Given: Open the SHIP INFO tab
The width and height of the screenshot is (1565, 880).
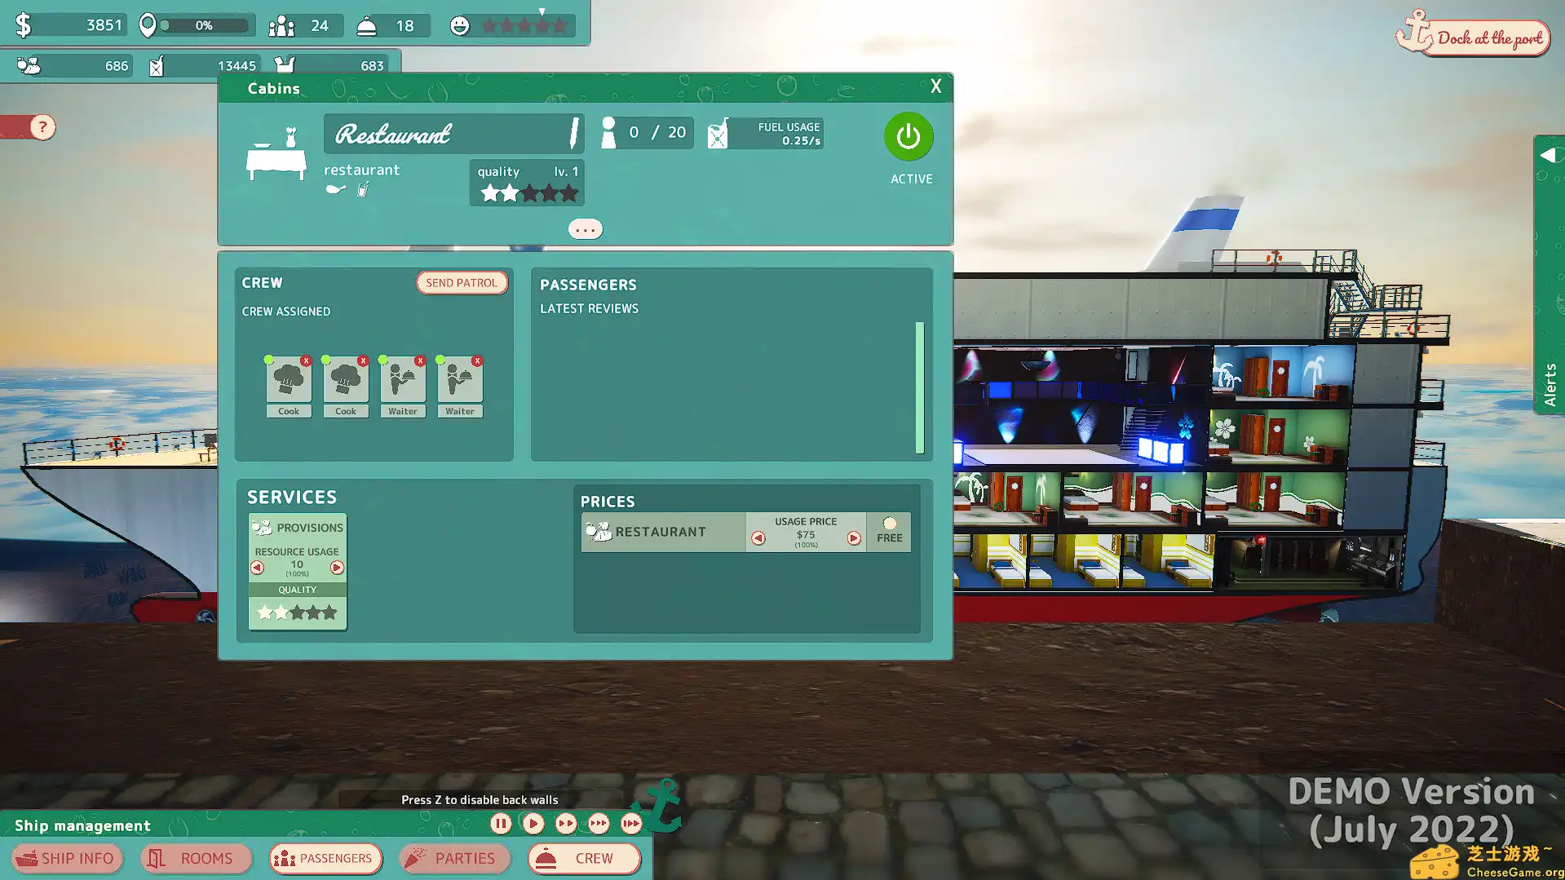Looking at the screenshot, I should (66, 858).
